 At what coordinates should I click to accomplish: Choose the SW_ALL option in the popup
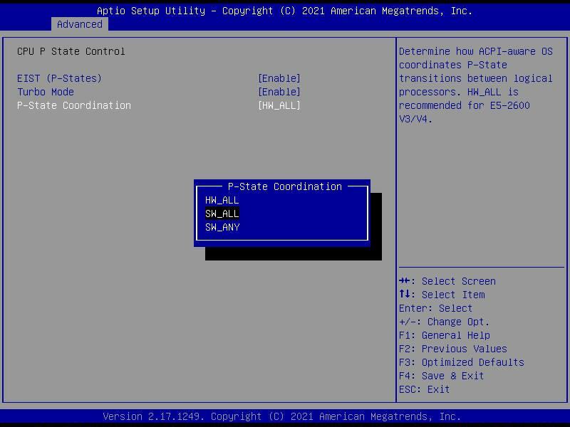coord(222,213)
